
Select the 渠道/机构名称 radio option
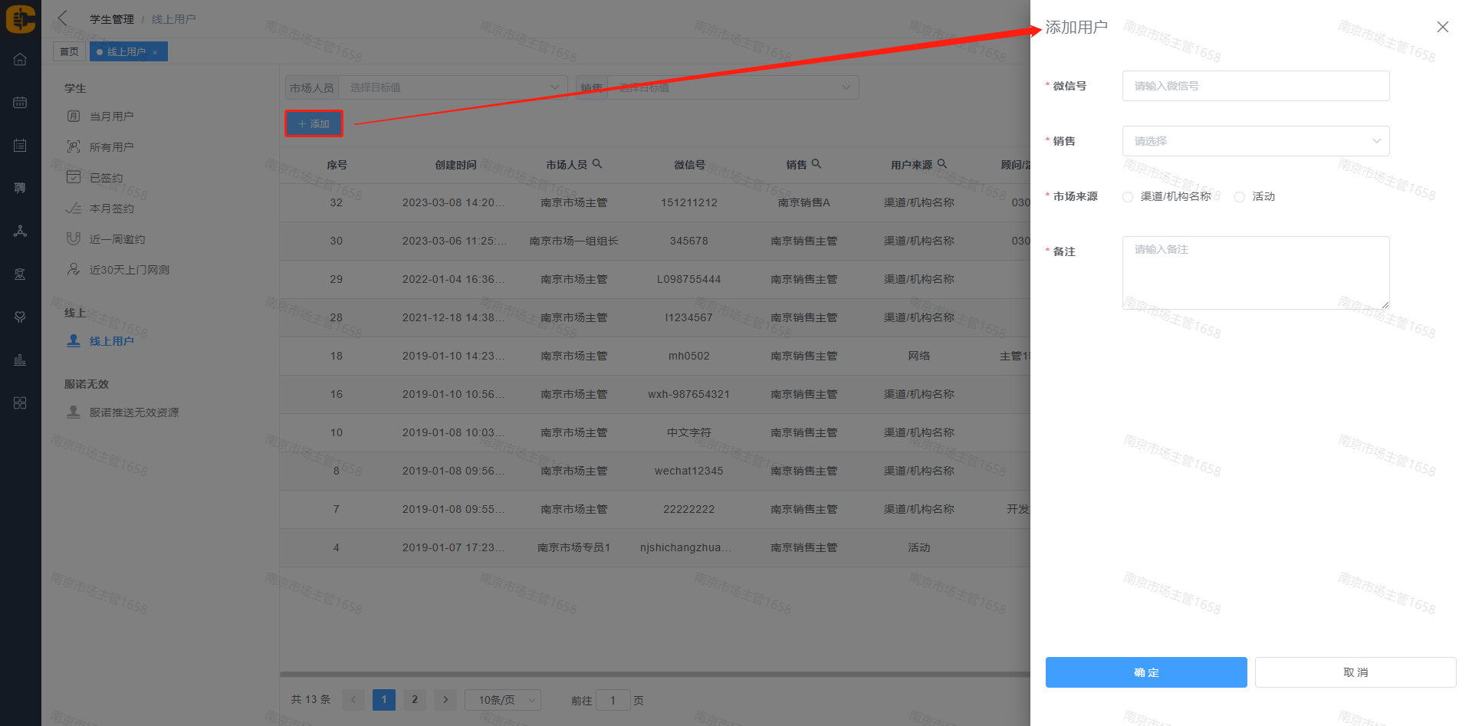pos(1128,197)
